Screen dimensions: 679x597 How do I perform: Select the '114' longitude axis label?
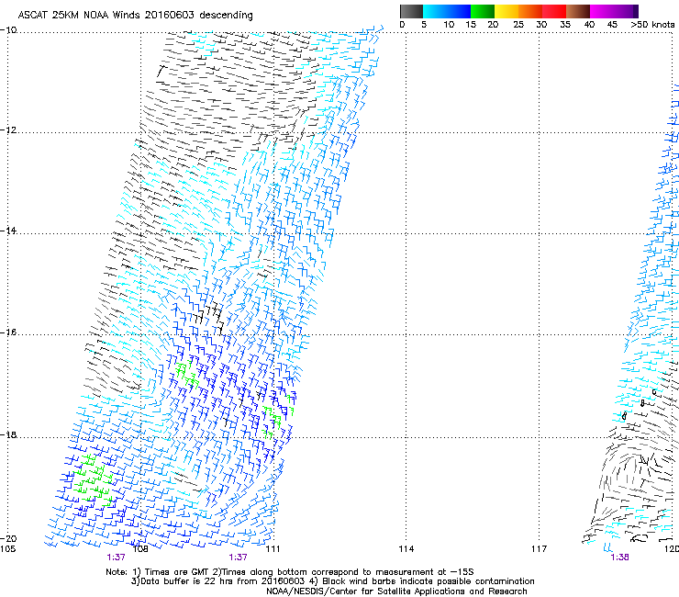pyautogui.click(x=406, y=549)
